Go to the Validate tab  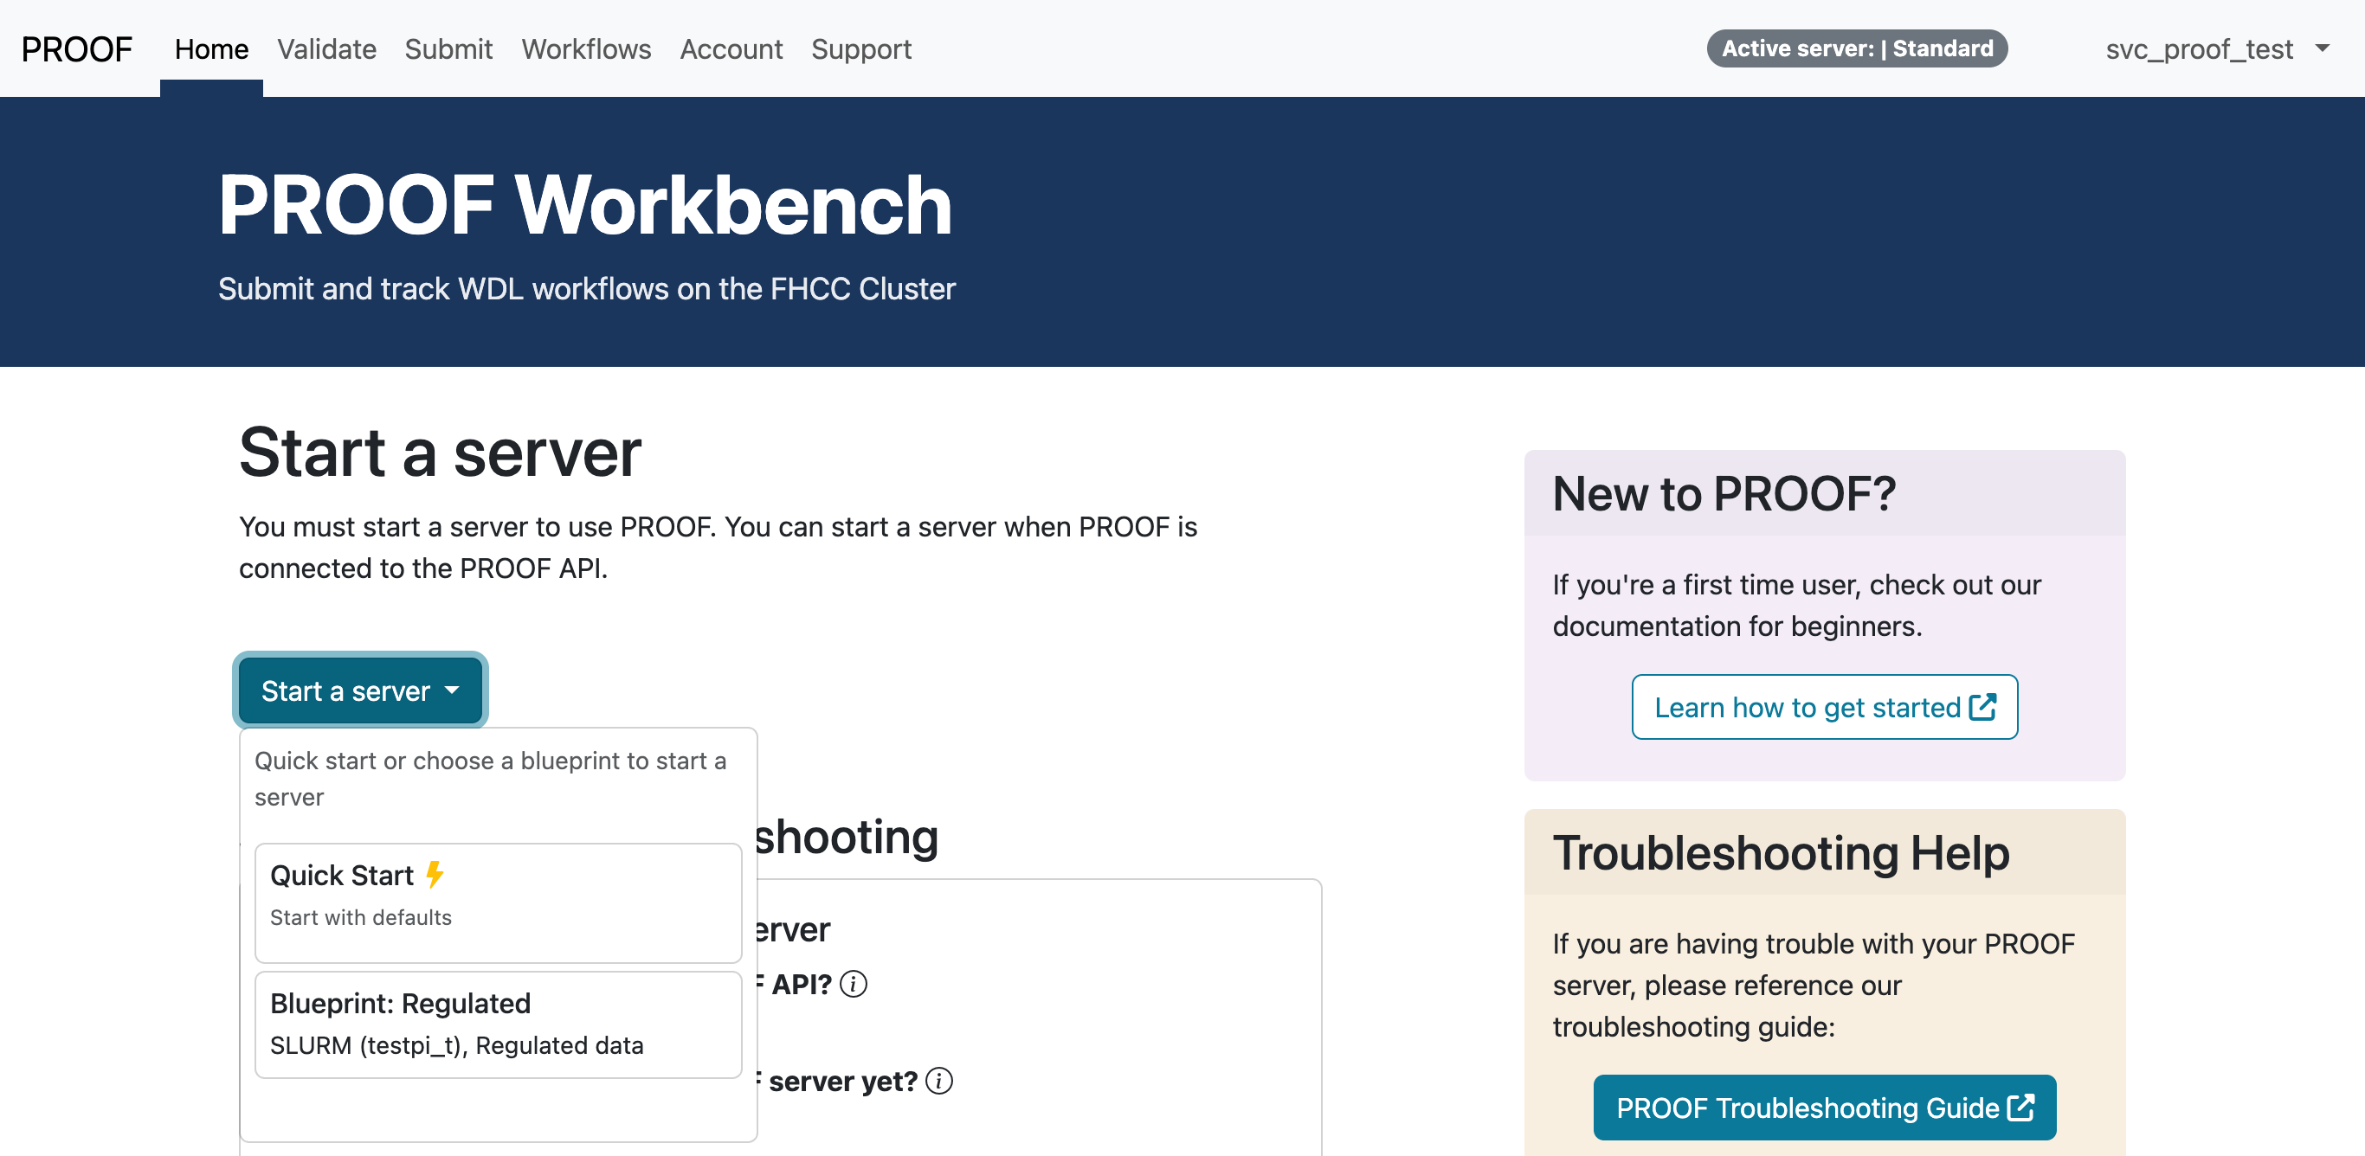tap(325, 48)
